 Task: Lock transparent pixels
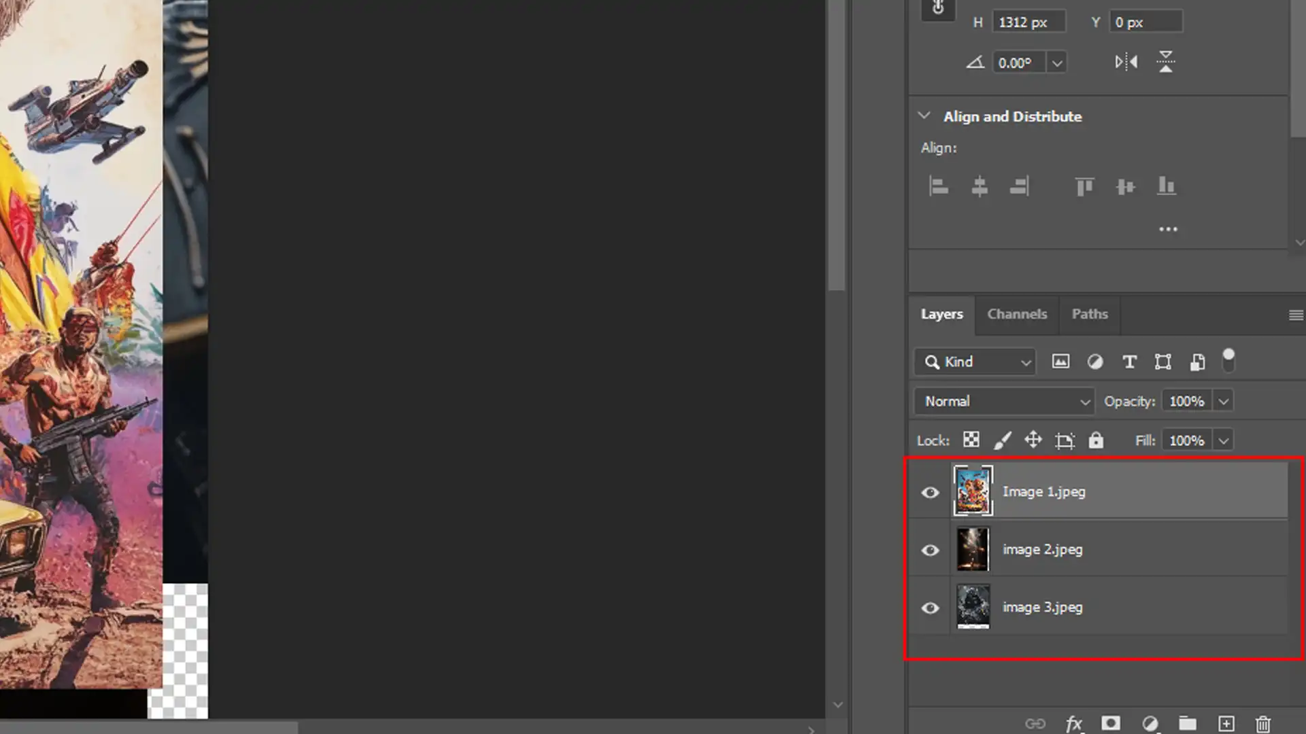coord(971,440)
